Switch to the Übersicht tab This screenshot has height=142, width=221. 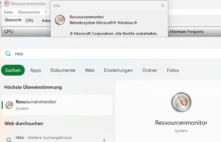tap(13, 20)
